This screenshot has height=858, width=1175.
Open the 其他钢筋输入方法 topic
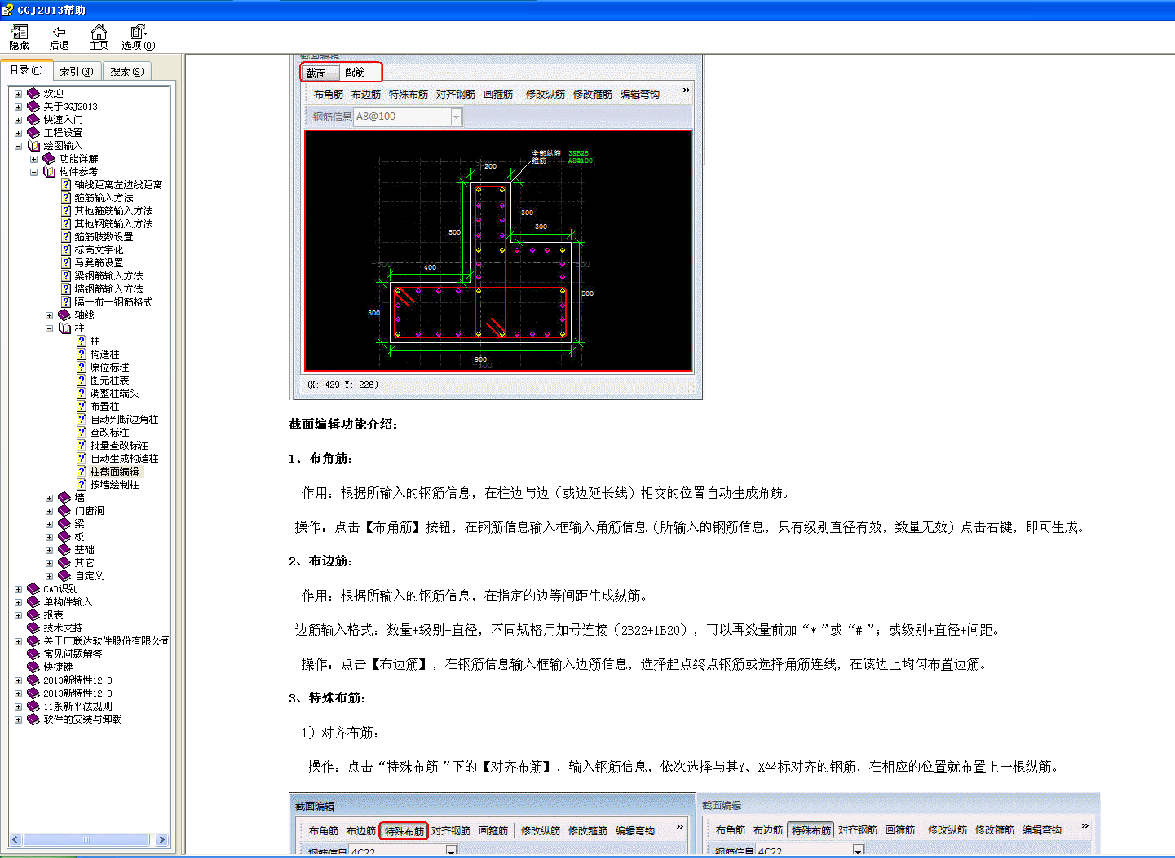113,224
